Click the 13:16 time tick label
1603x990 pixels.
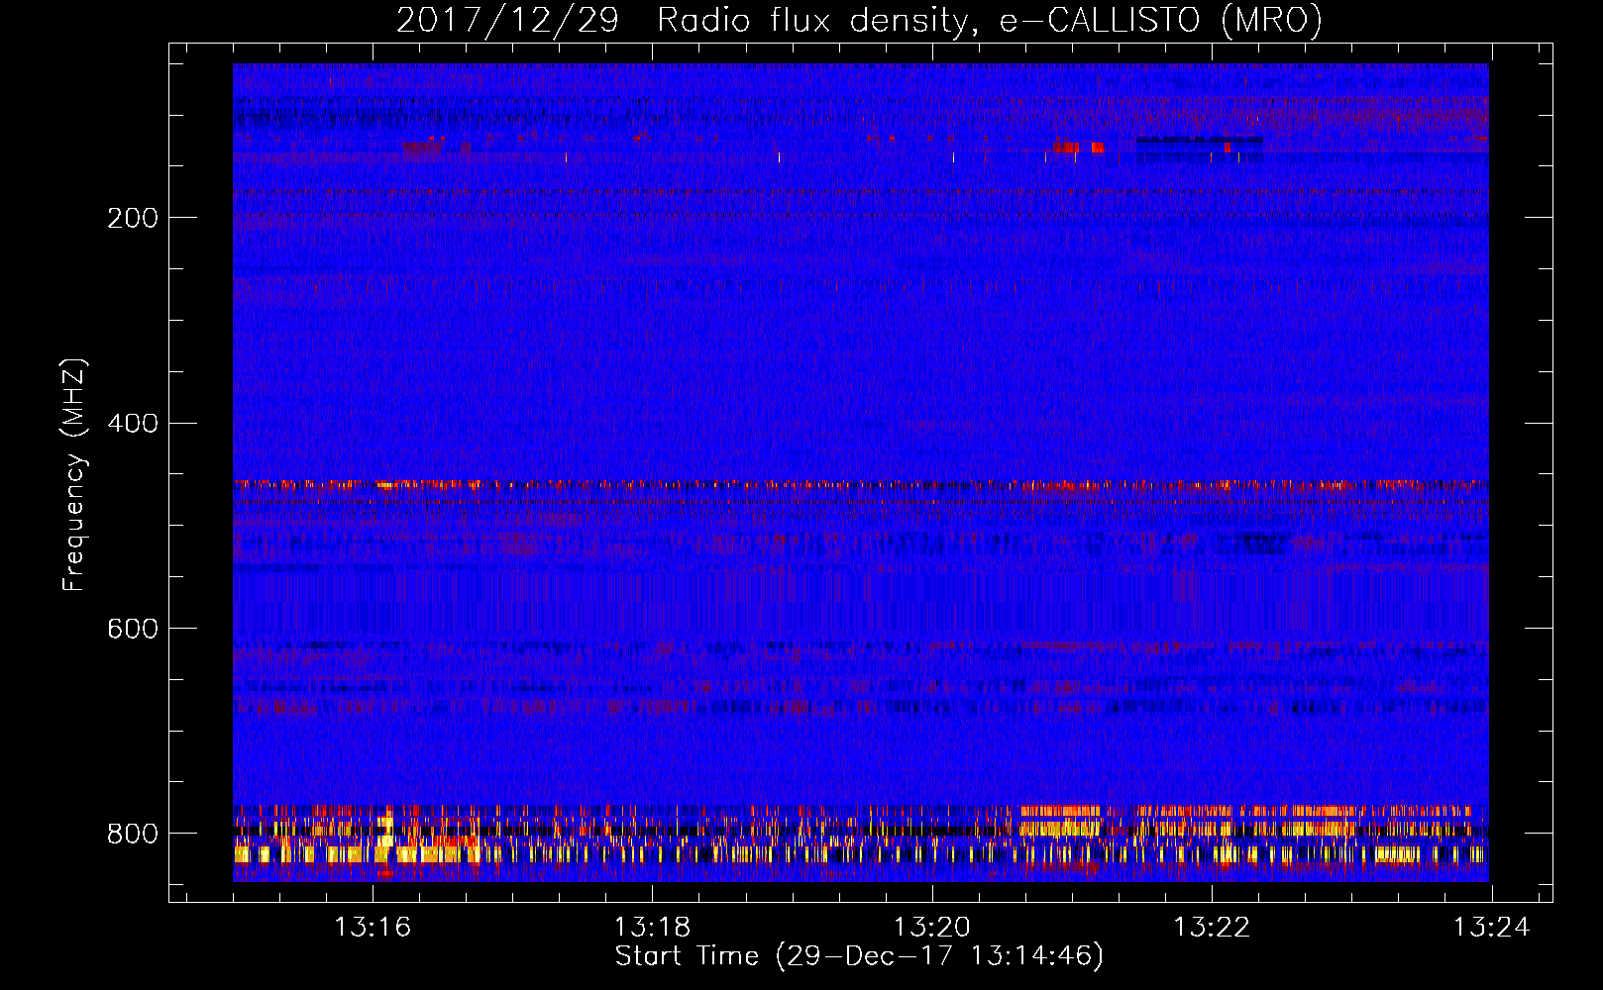tap(373, 928)
